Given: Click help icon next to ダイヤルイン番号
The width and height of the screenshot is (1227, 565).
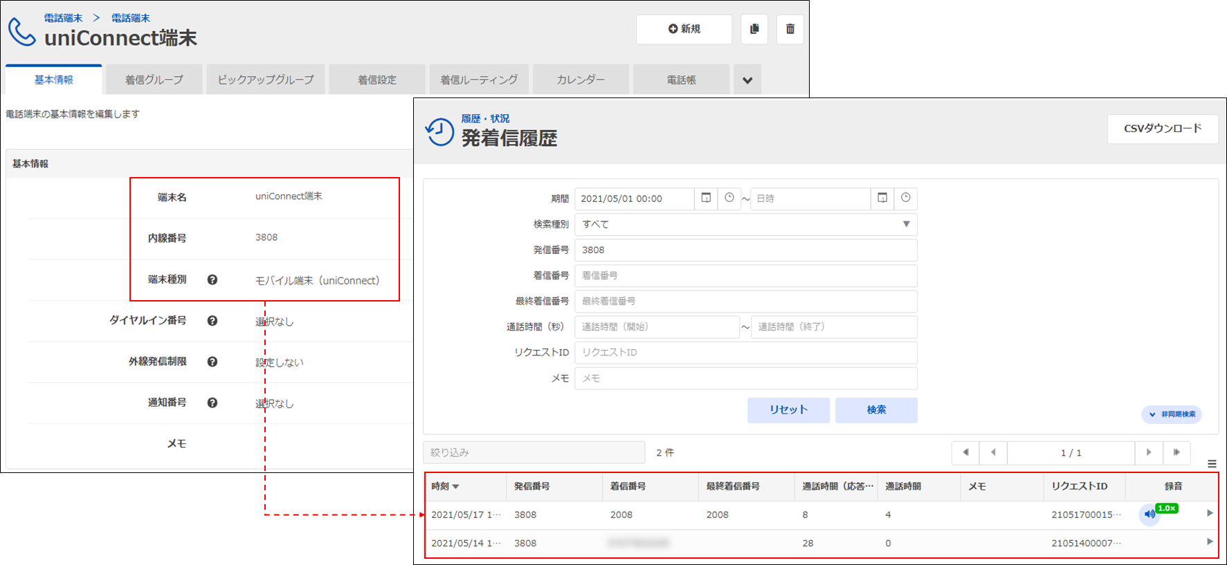Looking at the screenshot, I should (212, 320).
